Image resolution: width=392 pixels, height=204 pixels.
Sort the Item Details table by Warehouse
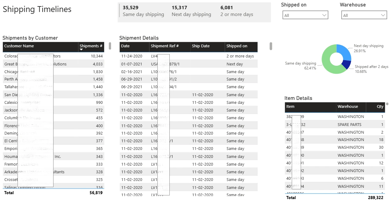click(x=348, y=107)
